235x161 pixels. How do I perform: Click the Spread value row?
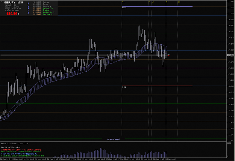coord(11,5)
